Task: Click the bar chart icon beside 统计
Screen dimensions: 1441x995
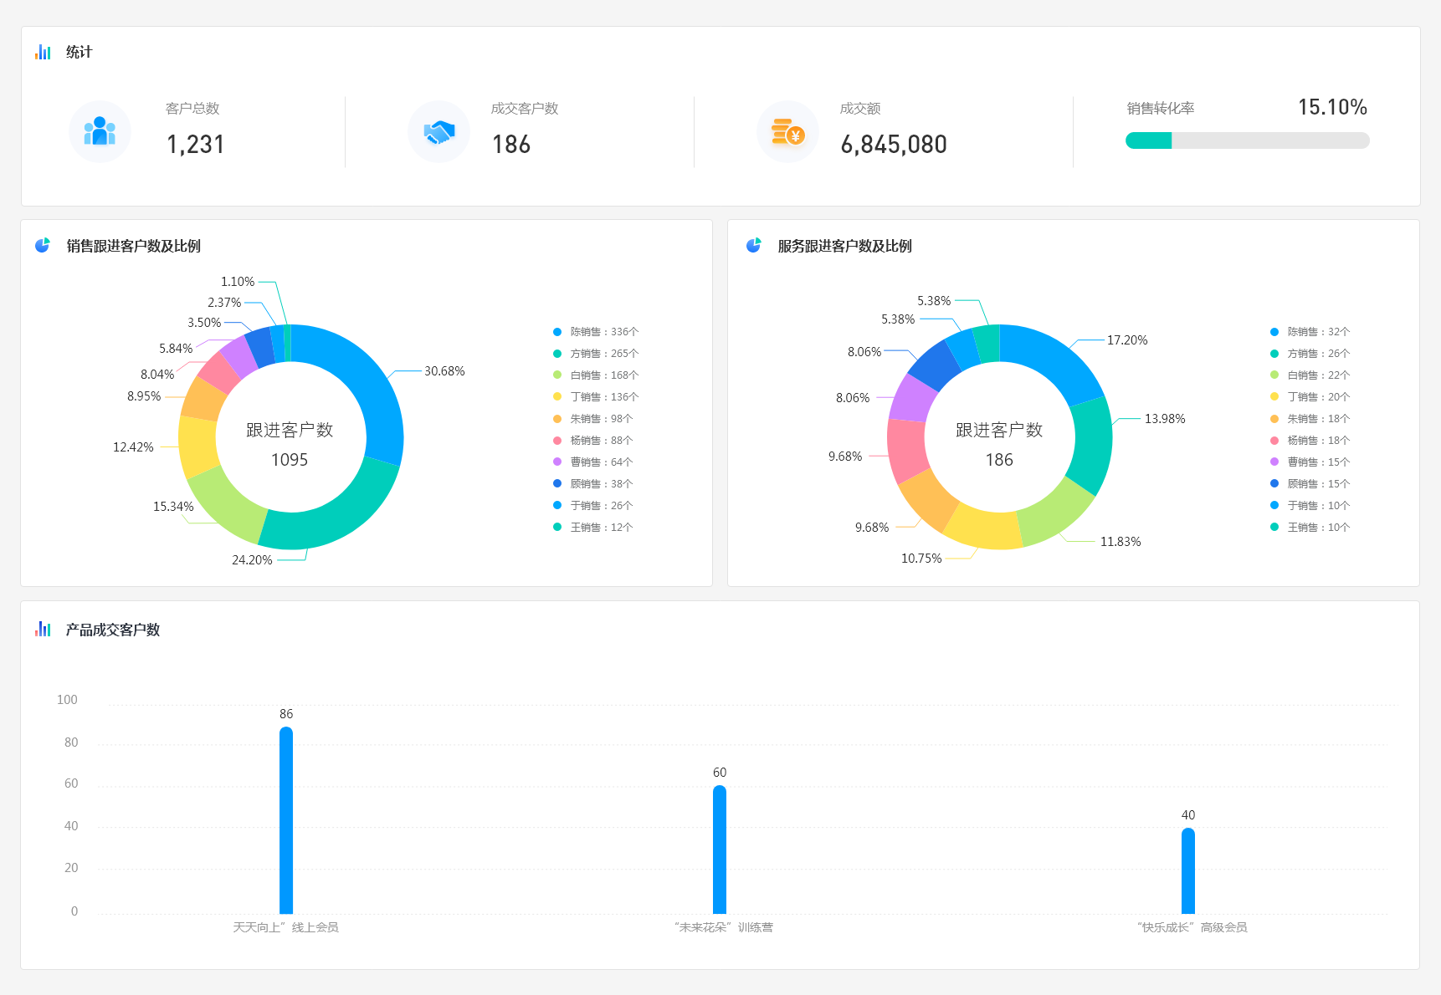Action: coord(43,52)
